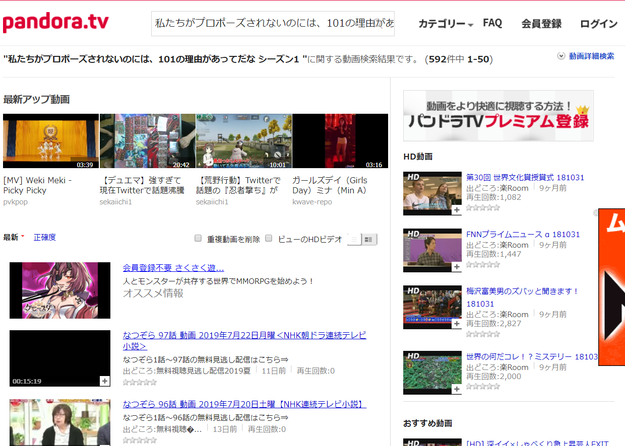This screenshot has width=625, height=446.
Task: Open 世界の何だコレ！？ミステリー video link
Action: 532,356
